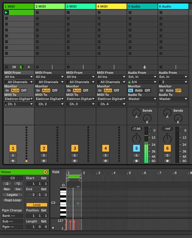Click the first empty clip slot in 3 MIDI
This screenshot has height=238, width=192.
pos(81,13)
